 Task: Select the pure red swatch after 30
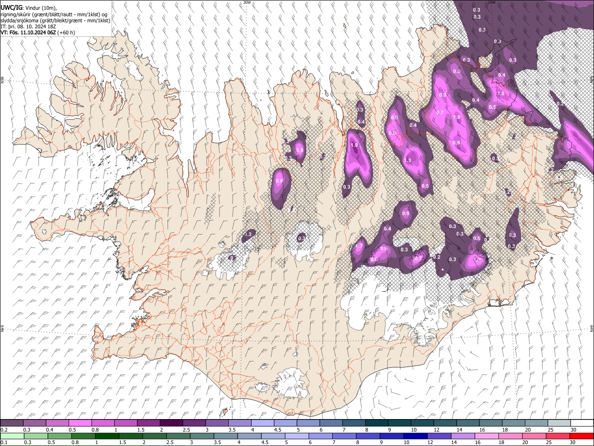tap(581, 436)
